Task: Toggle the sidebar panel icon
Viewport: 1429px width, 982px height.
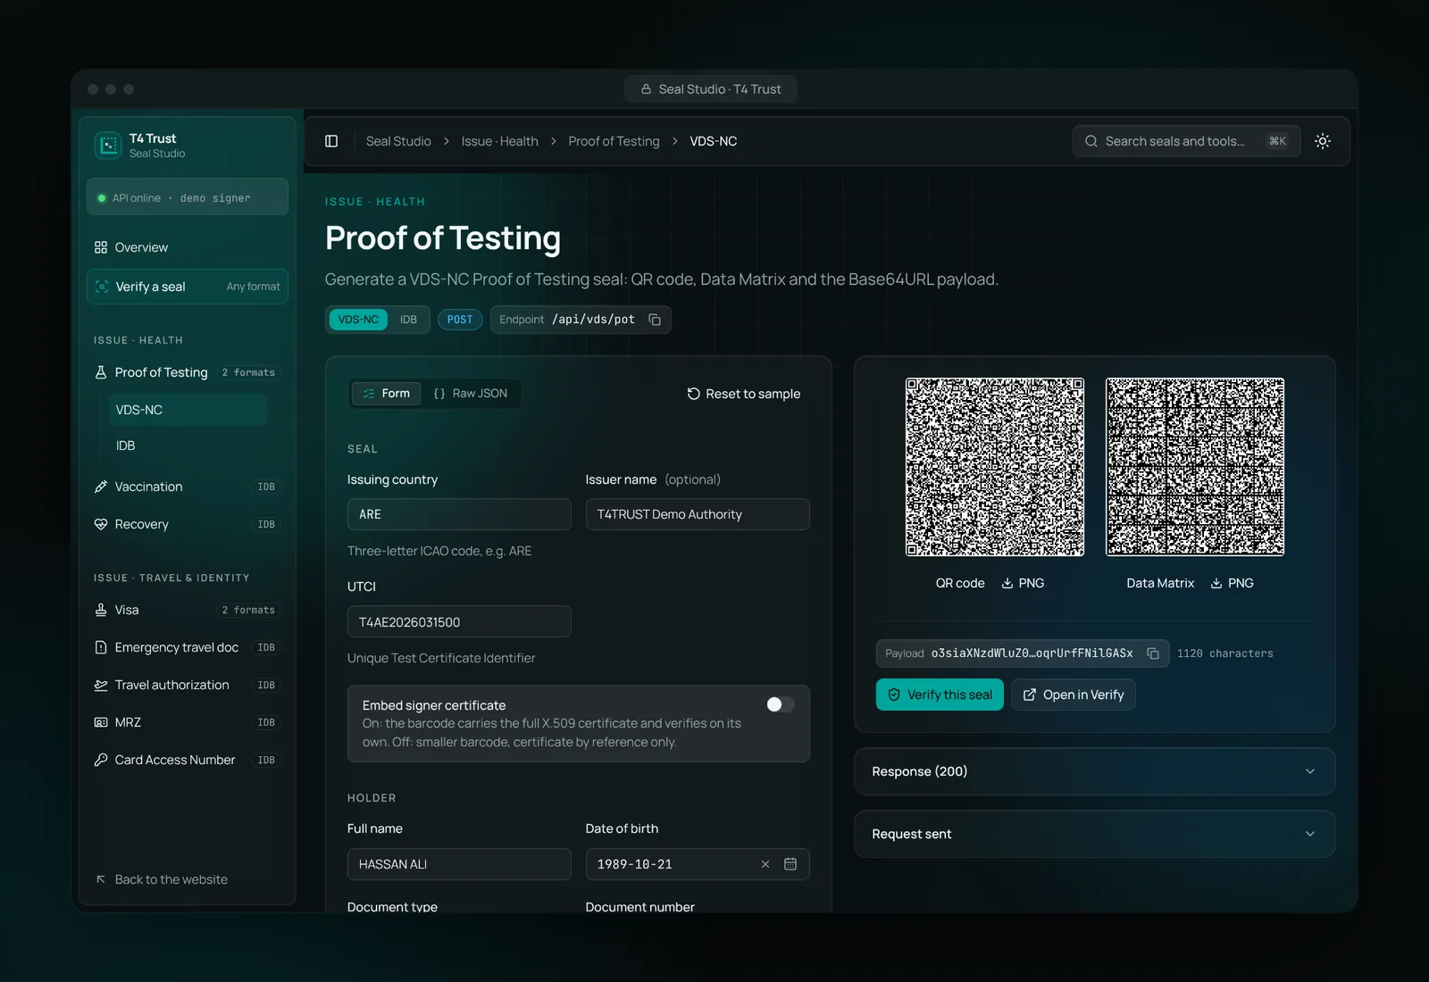Action: click(x=331, y=141)
